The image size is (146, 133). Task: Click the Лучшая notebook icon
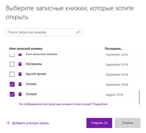pyautogui.click(x=20, y=94)
